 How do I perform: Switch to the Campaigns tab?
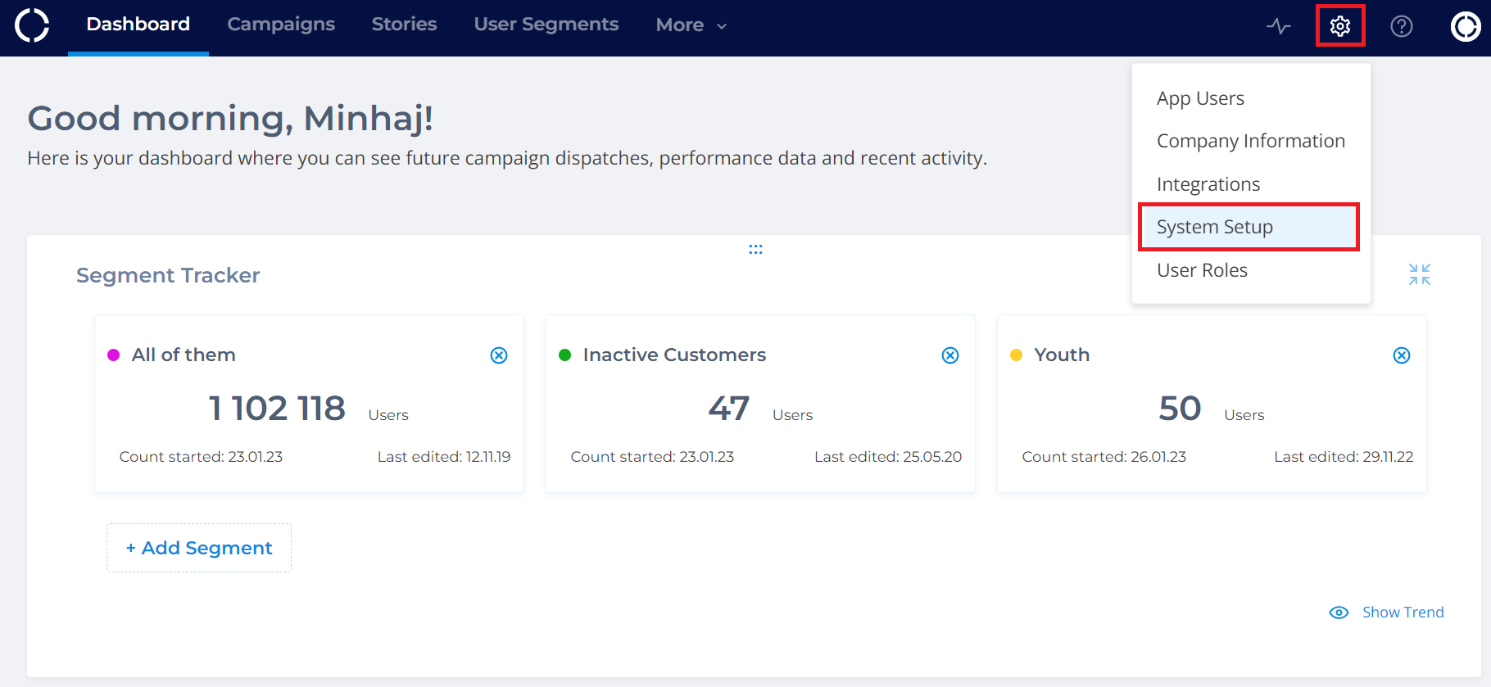pos(281,25)
